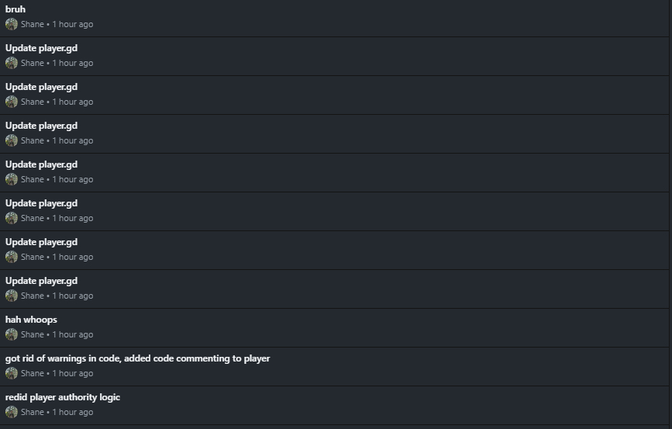The height and width of the screenshot is (429, 672).
Task: Click the avatar under "got rid of warnings" commit
Action: (11, 373)
